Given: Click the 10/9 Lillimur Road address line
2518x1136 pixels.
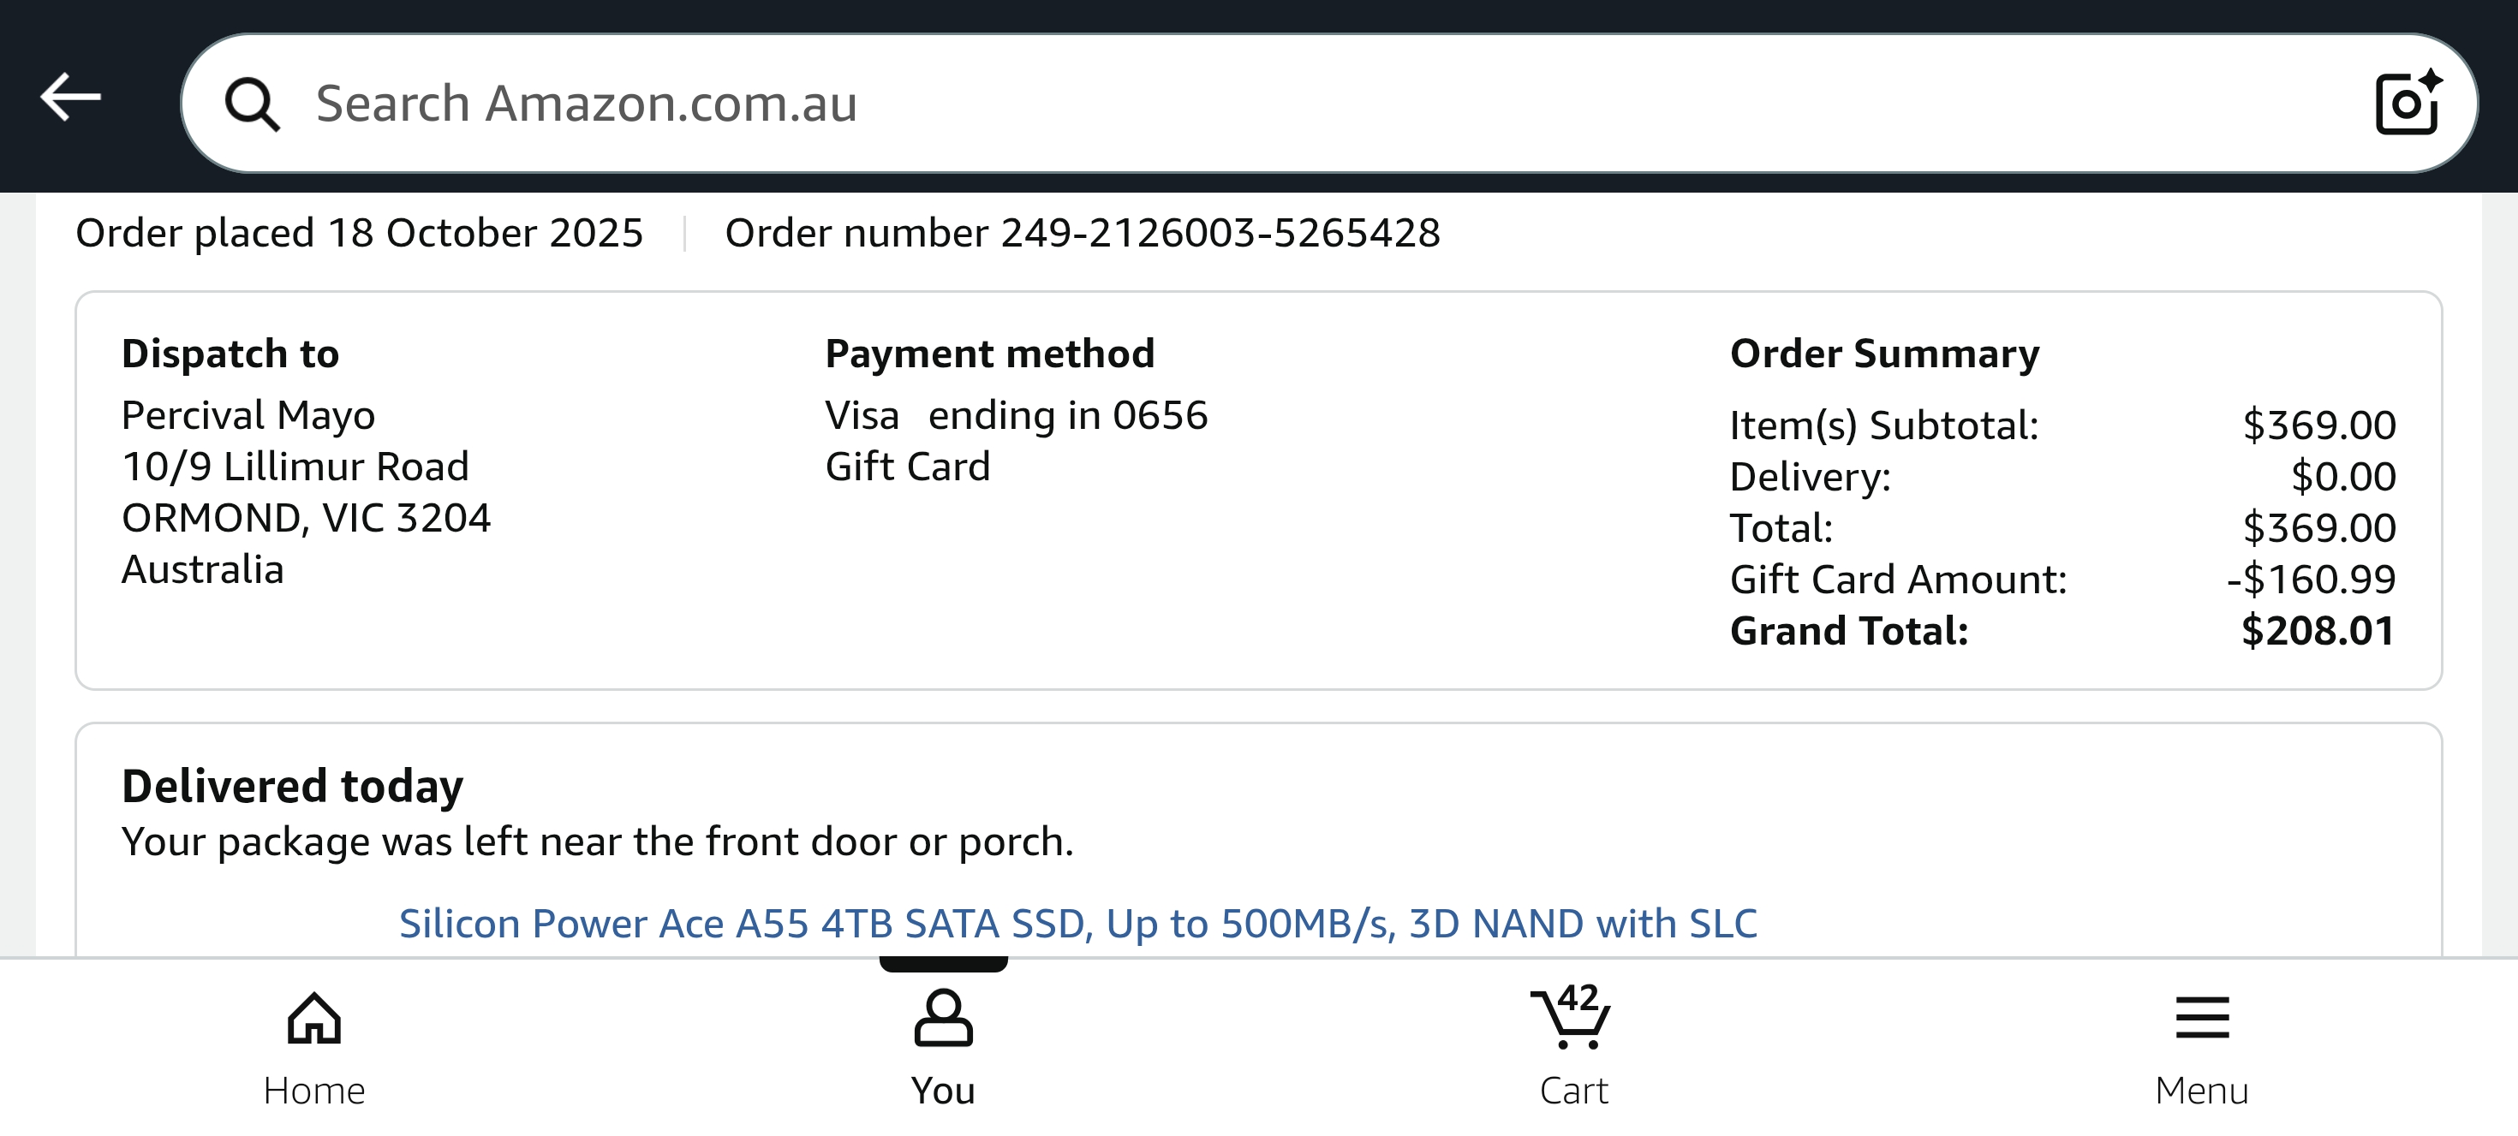Looking at the screenshot, I should tap(295, 467).
